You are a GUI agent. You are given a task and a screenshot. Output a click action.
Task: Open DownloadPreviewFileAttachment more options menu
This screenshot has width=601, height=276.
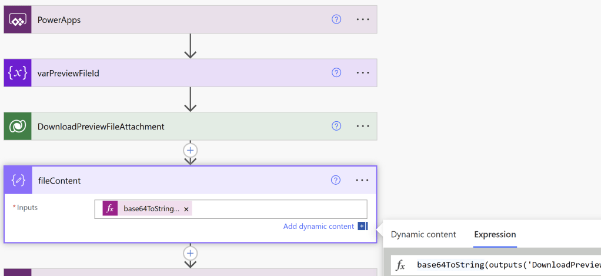pos(363,126)
